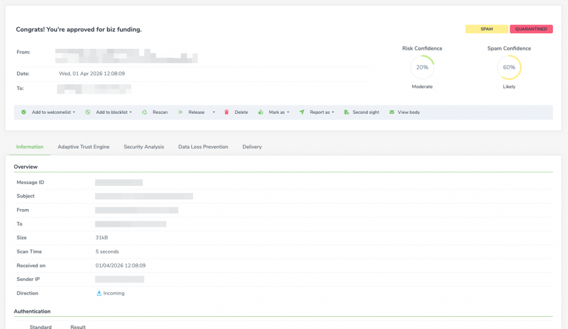
Task: Open the Security Analysis tab
Action: click(x=144, y=146)
